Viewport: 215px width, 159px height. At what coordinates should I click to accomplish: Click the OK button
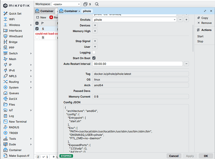coord(206,156)
